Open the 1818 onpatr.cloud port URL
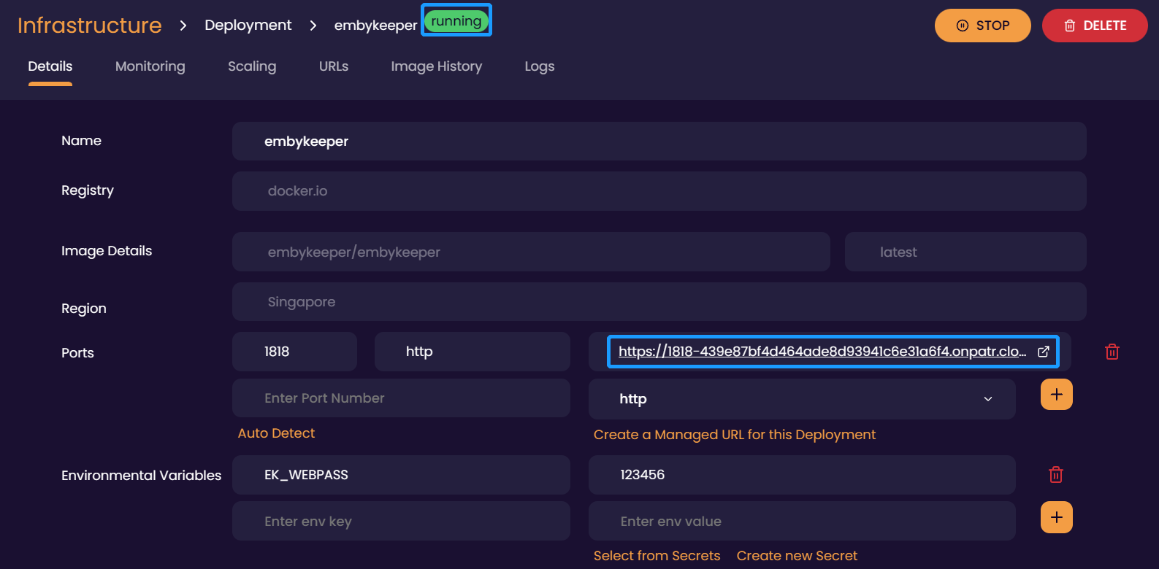The height and width of the screenshot is (569, 1159). tap(822, 352)
